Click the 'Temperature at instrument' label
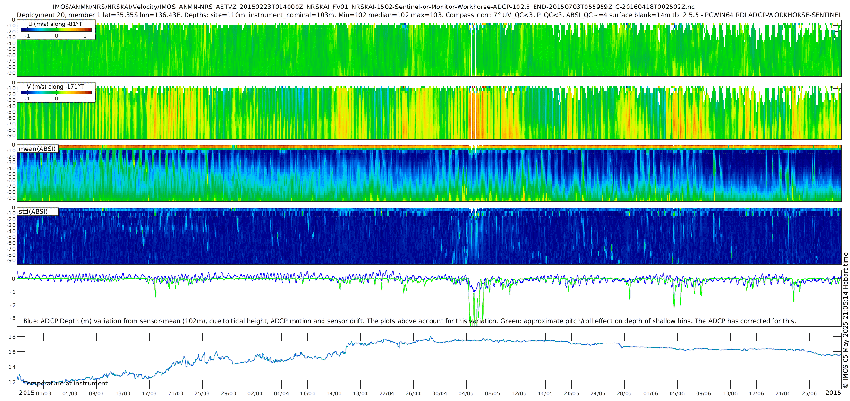The image size is (850, 401). click(x=65, y=383)
